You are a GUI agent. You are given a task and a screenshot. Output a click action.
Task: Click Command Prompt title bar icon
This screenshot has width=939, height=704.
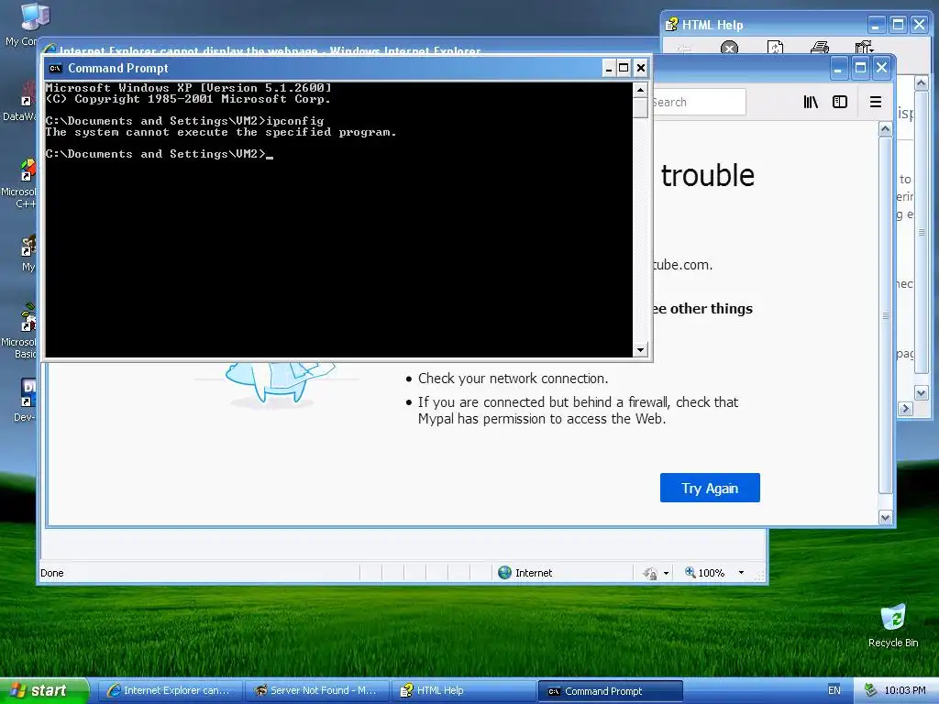click(56, 68)
